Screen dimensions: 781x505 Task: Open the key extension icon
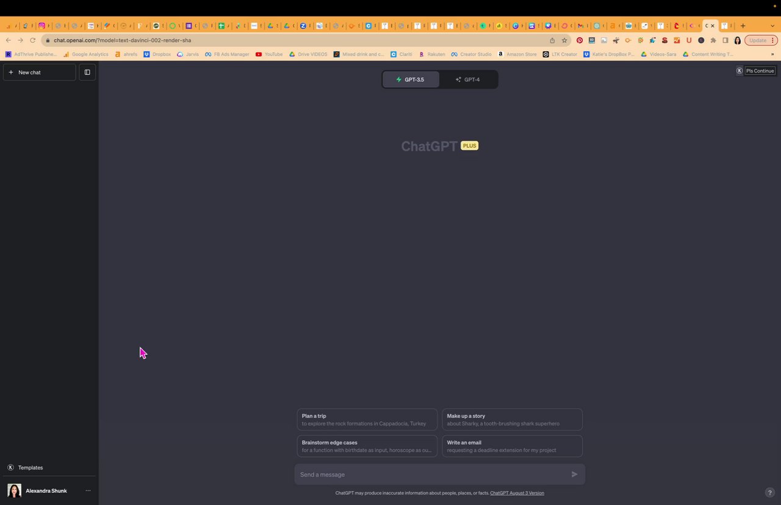point(628,40)
